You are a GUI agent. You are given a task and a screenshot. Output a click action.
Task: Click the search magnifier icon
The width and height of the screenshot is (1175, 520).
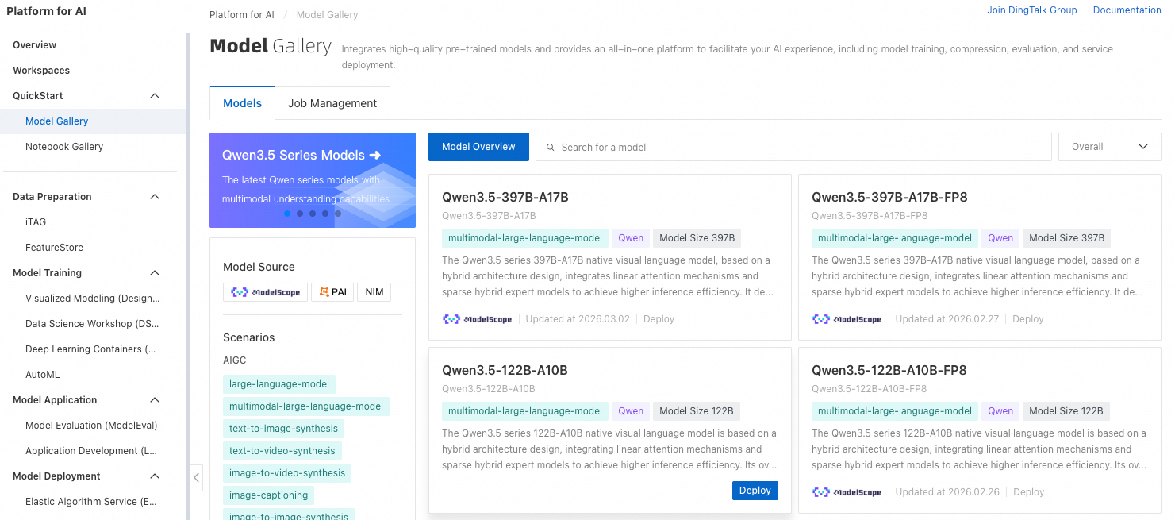click(550, 147)
